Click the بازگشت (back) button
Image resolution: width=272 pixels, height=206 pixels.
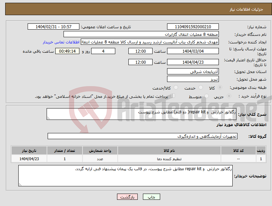[127, 197]
